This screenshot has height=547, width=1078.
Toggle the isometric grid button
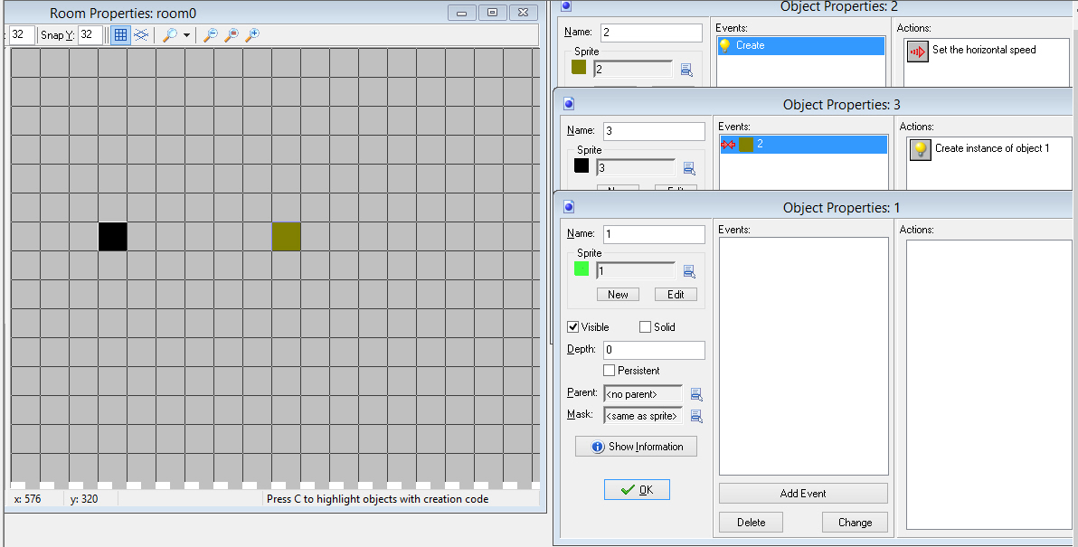[142, 35]
